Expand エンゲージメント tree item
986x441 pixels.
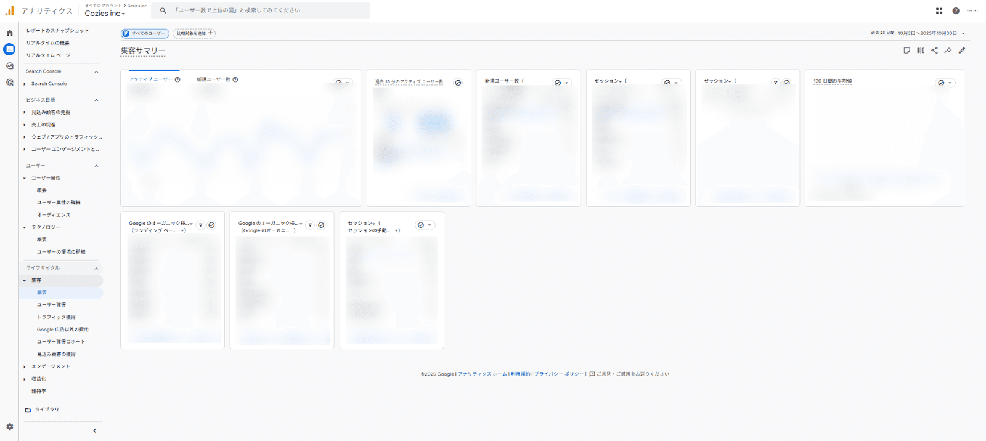click(25, 366)
